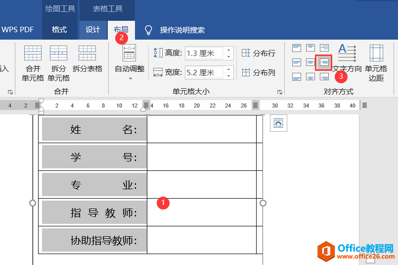Viewport: 398px width, 265px height.
Task: Click the Tell Me search (操作说明搜索) box
Action: click(x=182, y=30)
